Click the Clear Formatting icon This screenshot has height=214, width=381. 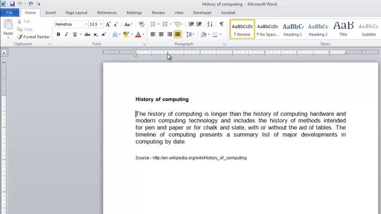(141, 24)
